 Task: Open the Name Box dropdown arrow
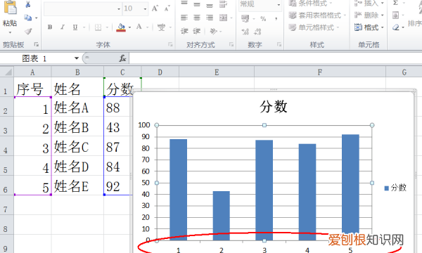coord(77,58)
